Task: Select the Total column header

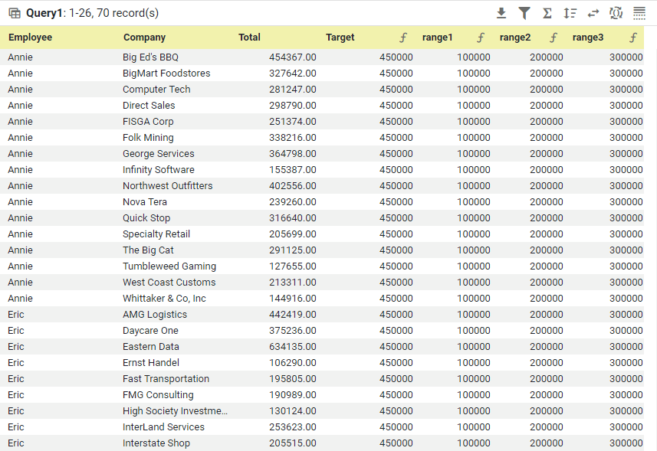Action: 248,37
